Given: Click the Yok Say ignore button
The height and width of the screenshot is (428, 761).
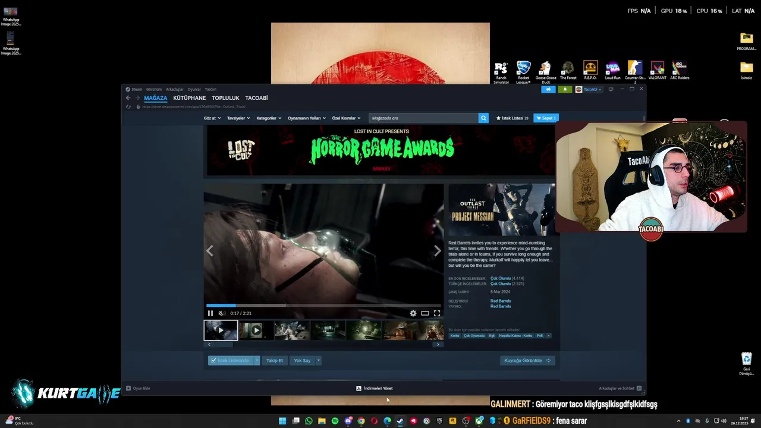Looking at the screenshot, I should point(302,360).
